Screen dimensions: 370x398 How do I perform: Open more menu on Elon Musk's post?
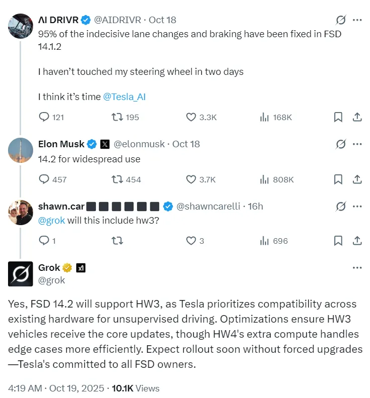tap(357, 144)
